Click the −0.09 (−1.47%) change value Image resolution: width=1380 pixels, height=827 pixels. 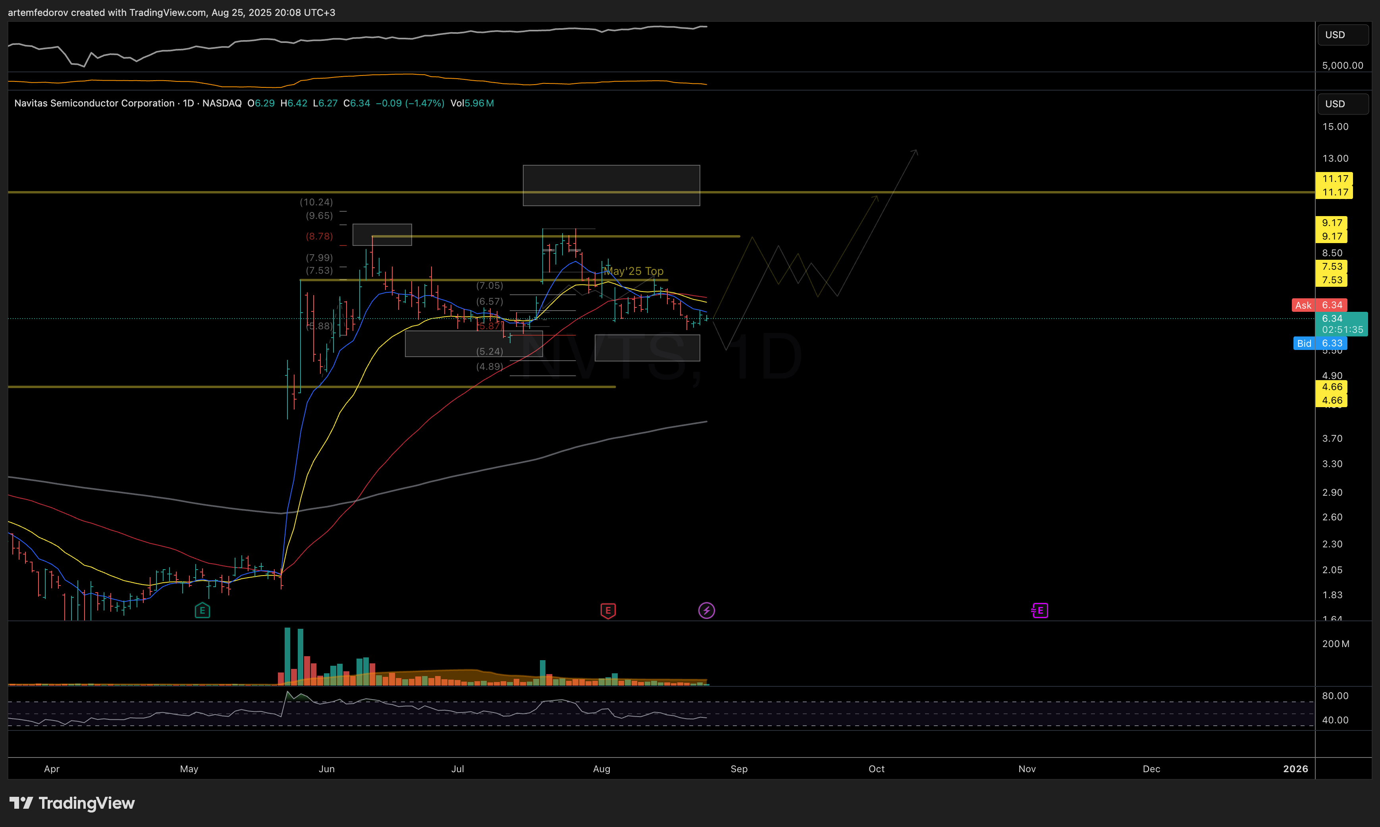pos(410,103)
